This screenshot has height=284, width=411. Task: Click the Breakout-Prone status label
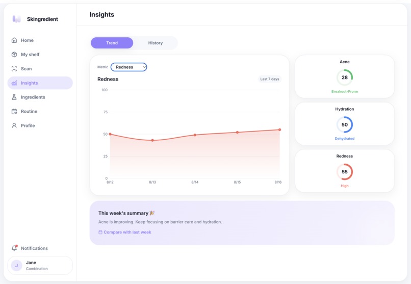click(x=344, y=91)
